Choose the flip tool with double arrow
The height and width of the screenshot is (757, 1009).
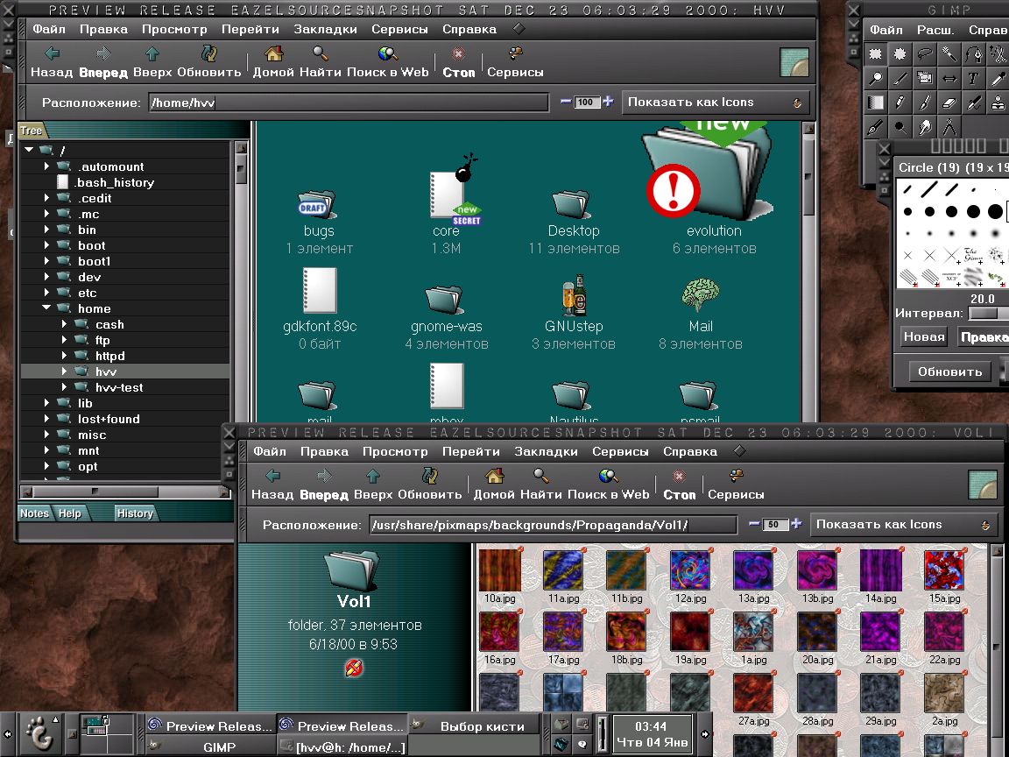point(949,79)
